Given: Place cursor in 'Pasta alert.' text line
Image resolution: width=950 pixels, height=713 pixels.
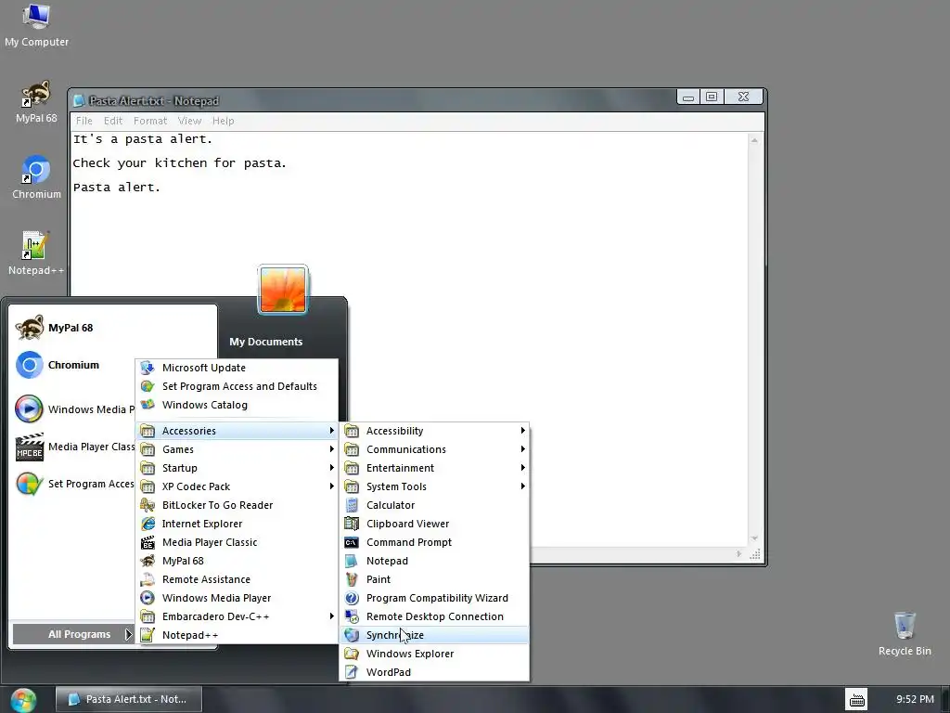Looking at the screenshot, I should pyautogui.click(x=116, y=188).
